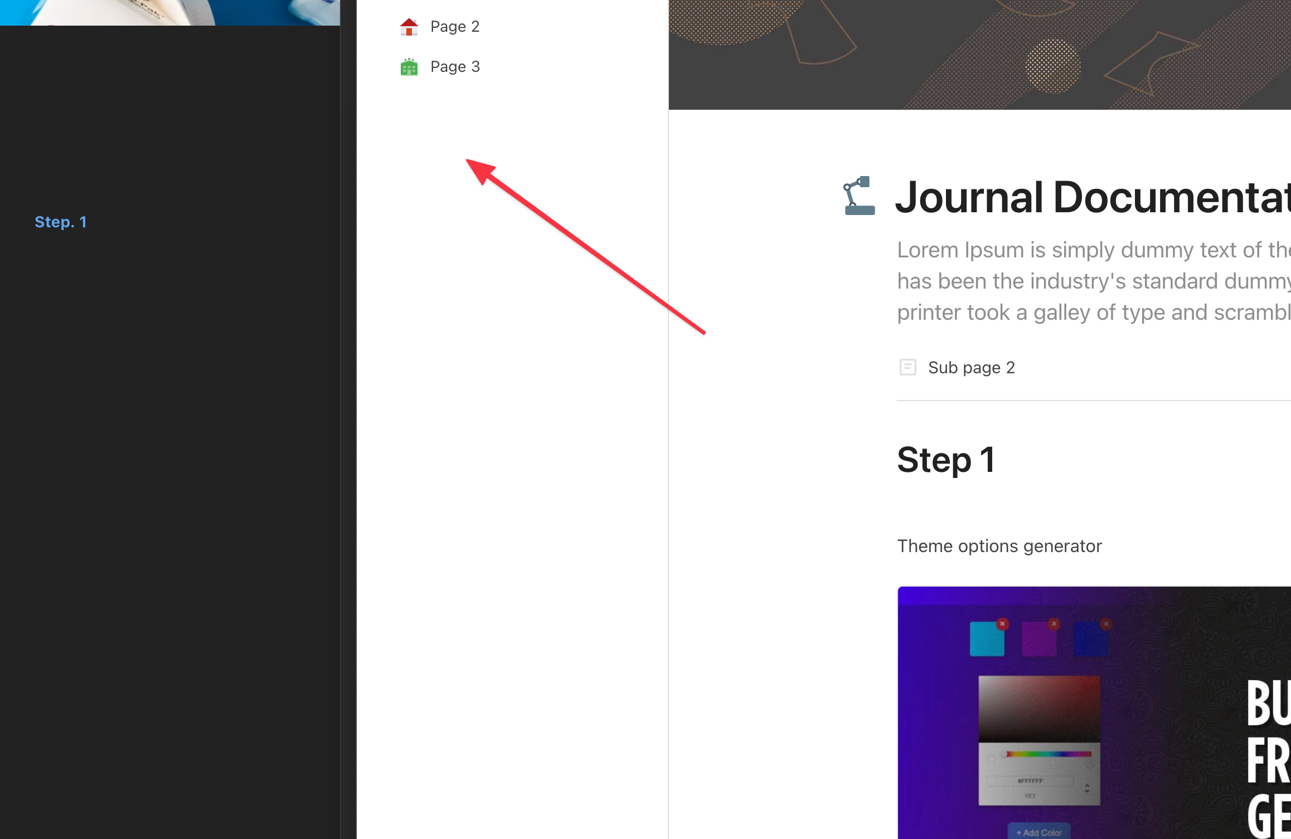Image resolution: width=1291 pixels, height=839 pixels.
Task: Toggle the HEX format up-down arrows
Action: pyautogui.click(x=1087, y=788)
